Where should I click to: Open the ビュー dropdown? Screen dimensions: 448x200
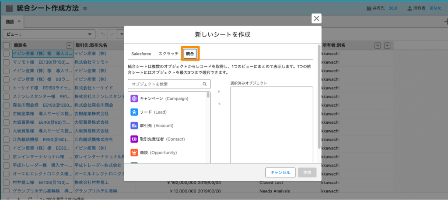click(49, 34)
